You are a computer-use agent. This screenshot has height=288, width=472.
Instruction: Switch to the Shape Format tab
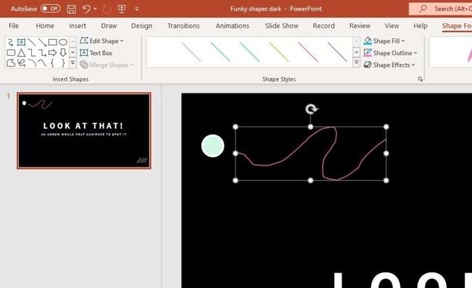coord(456,26)
